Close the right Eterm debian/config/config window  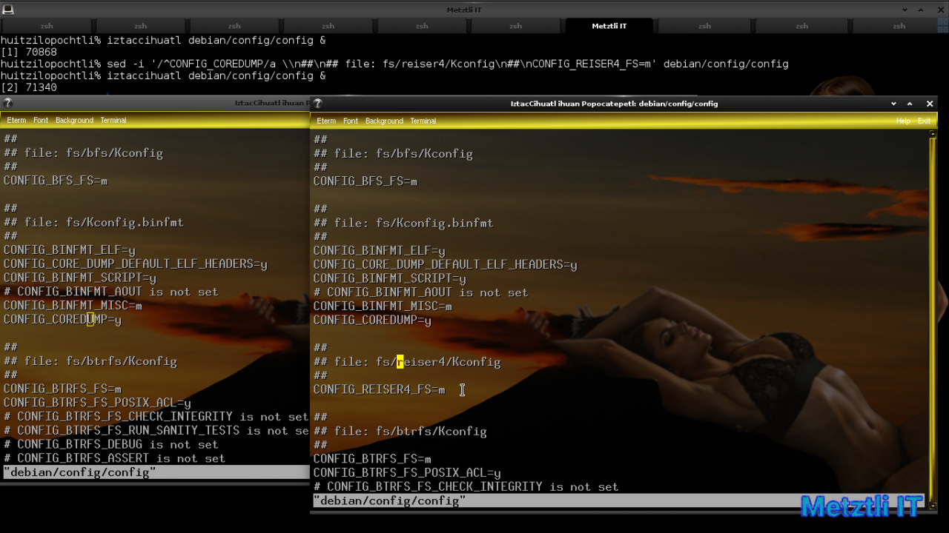[x=930, y=104]
